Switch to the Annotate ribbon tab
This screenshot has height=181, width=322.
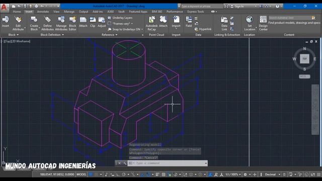click(x=43, y=12)
